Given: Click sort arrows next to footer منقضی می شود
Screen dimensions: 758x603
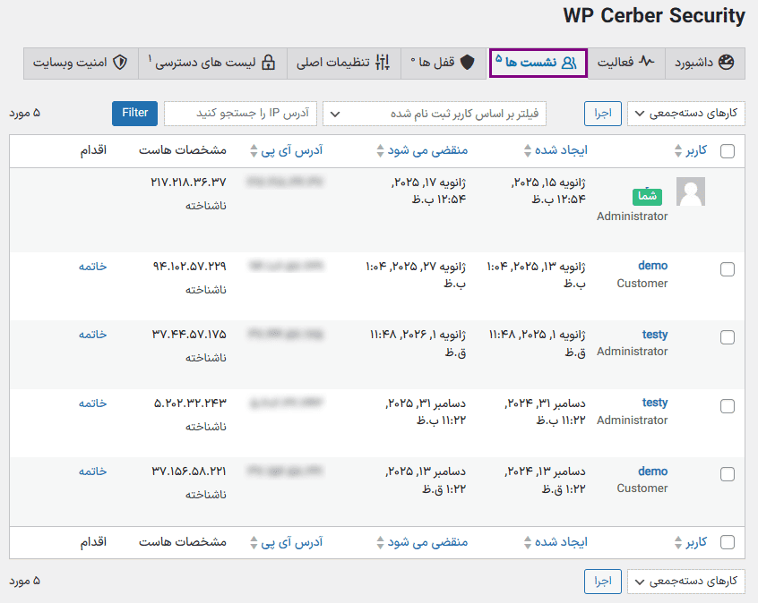Looking at the screenshot, I should (380, 542).
